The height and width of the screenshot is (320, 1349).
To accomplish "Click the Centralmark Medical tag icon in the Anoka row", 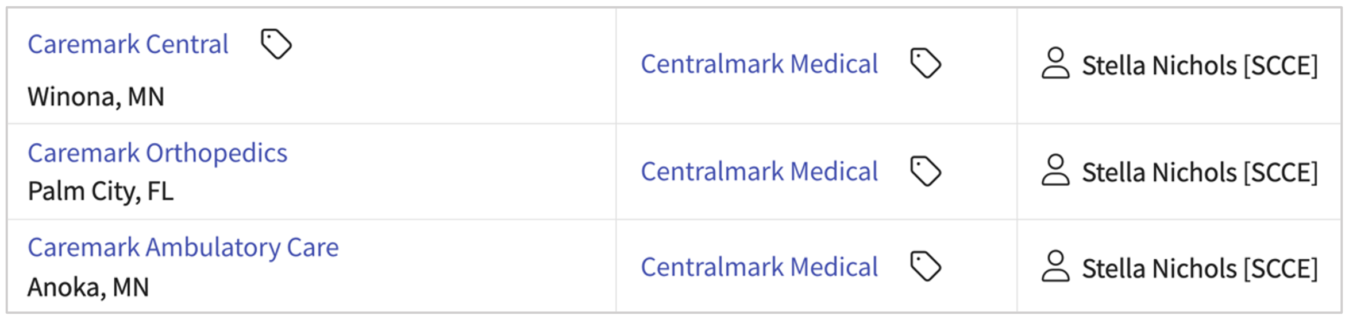I will pyautogui.click(x=926, y=267).
